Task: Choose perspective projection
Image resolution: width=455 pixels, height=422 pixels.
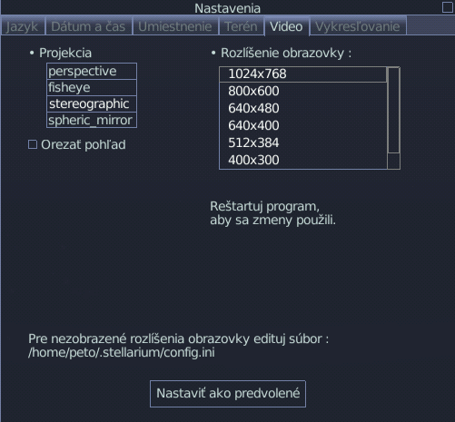Action: 92,72
